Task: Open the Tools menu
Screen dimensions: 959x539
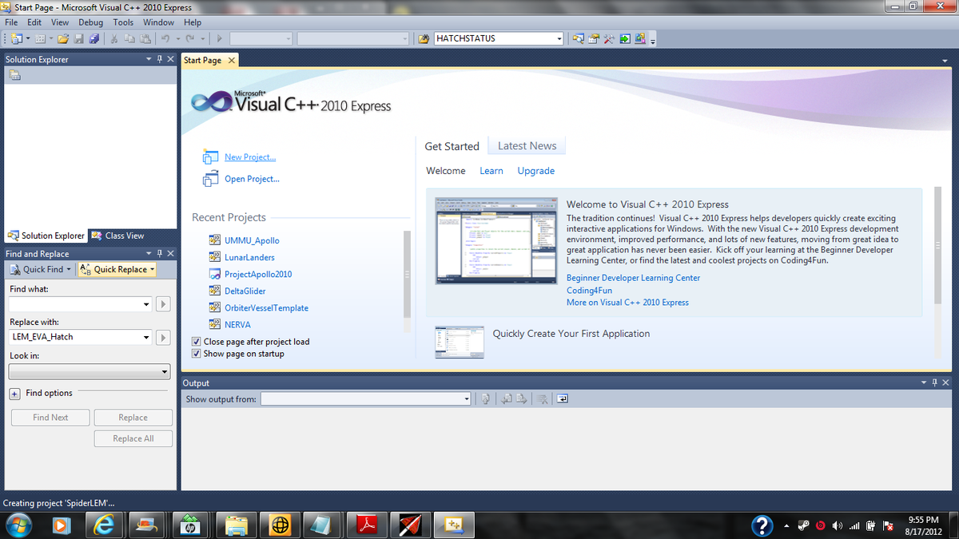Action: tap(123, 22)
